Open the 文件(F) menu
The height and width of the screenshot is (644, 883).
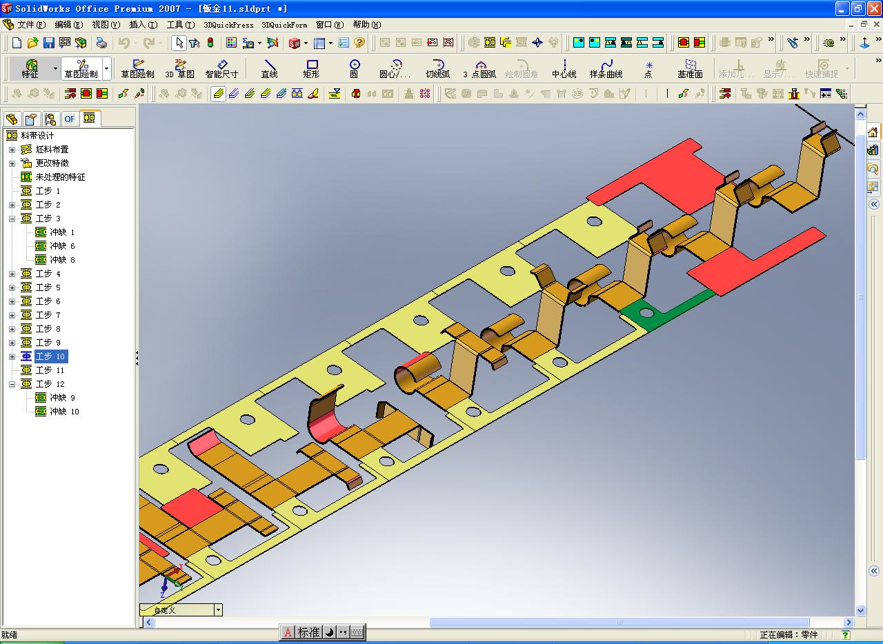pyautogui.click(x=32, y=25)
